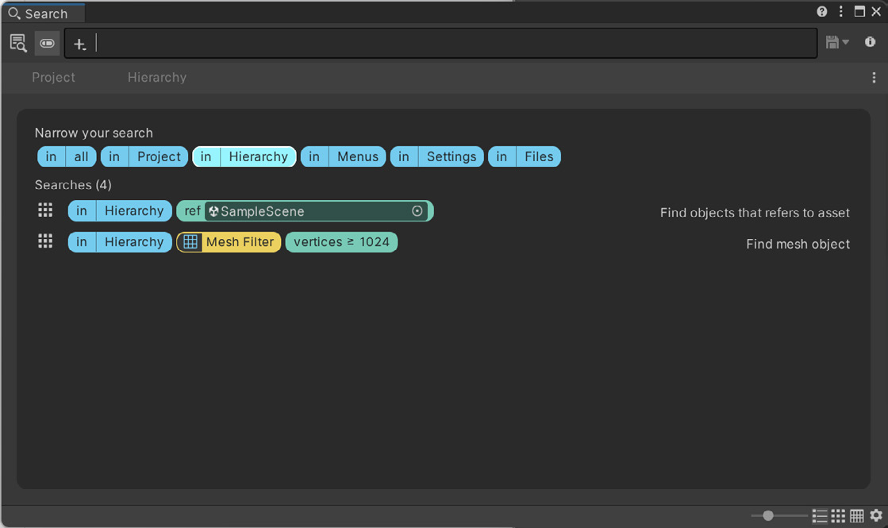Open object picker for SampleScene reference
The image size is (888, 528).
tap(417, 210)
